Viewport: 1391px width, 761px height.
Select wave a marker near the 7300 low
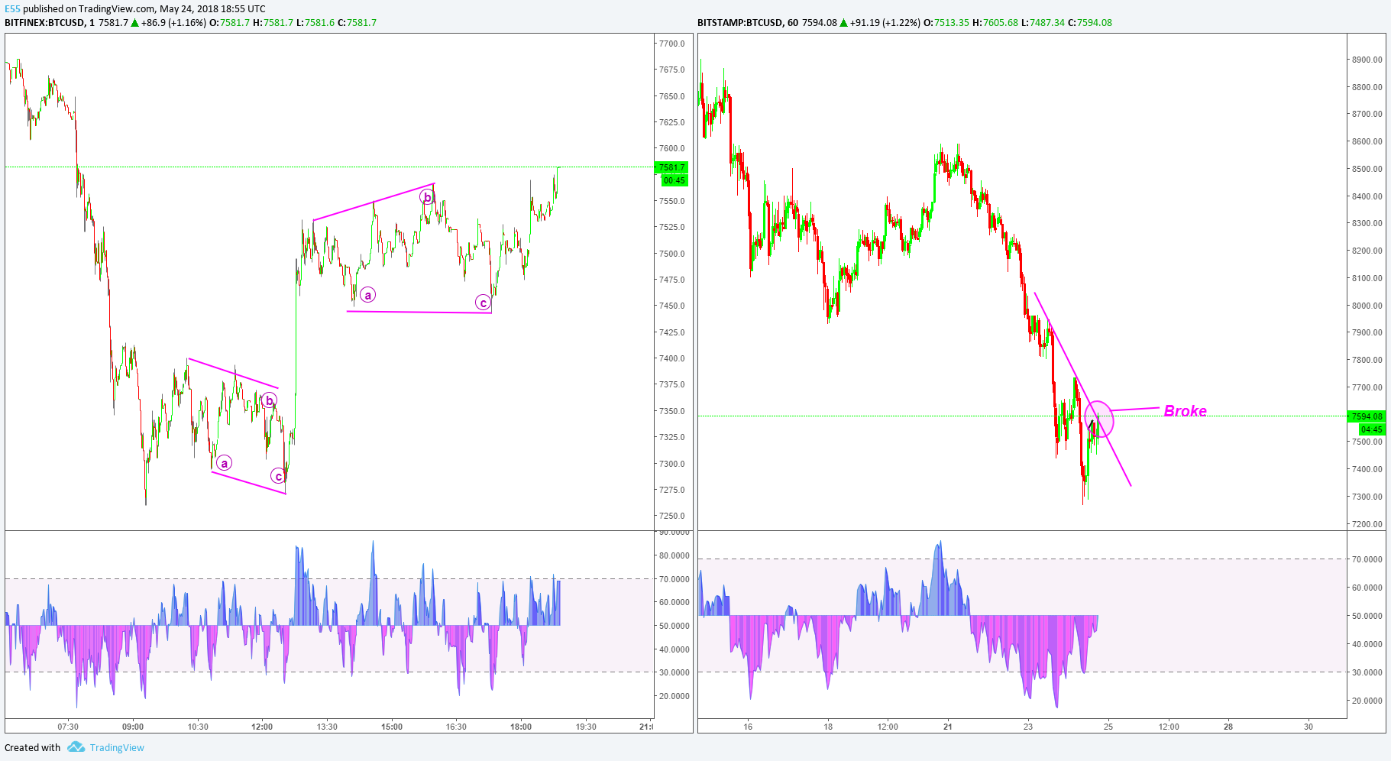[x=224, y=463]
